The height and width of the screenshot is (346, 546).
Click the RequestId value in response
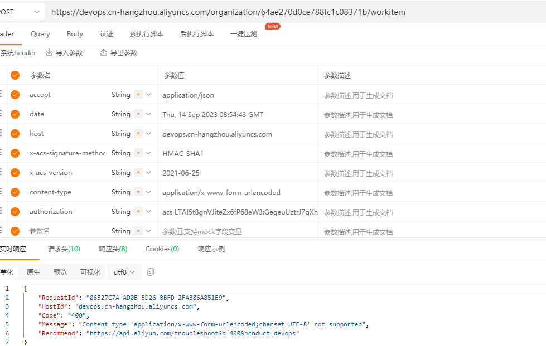(156, 298)
